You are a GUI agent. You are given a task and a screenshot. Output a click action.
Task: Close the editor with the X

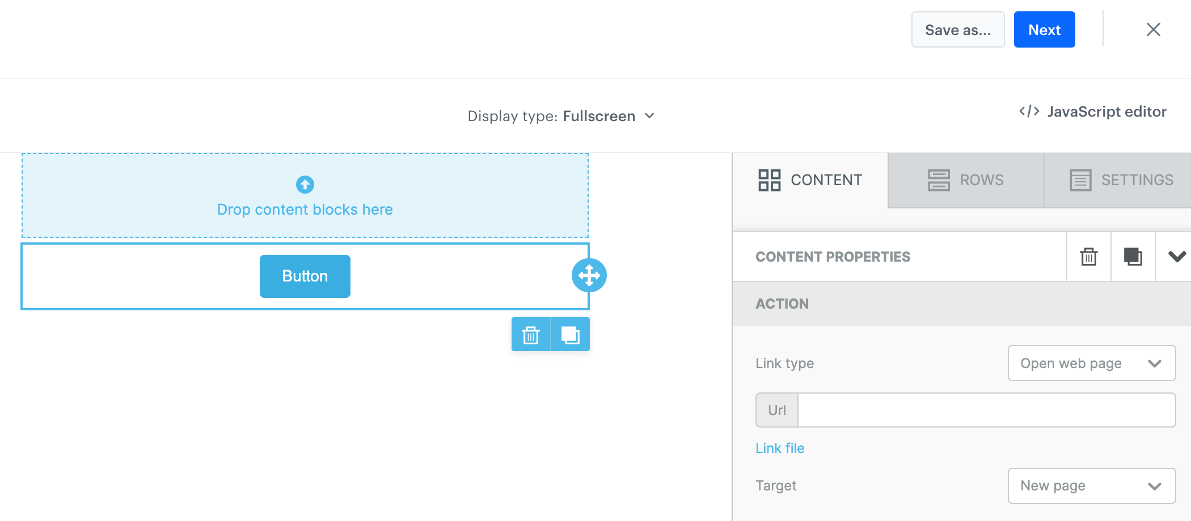pos(1153,29)
